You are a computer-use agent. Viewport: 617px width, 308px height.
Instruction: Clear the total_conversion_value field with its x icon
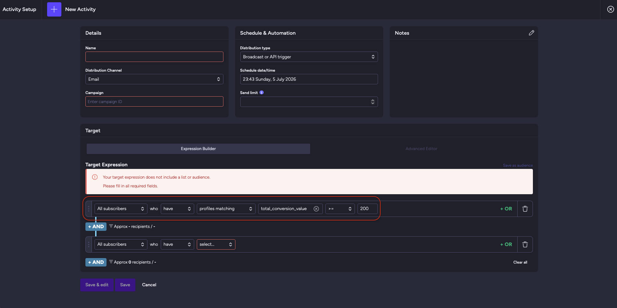pyautogui.click(x=316, y=209)
